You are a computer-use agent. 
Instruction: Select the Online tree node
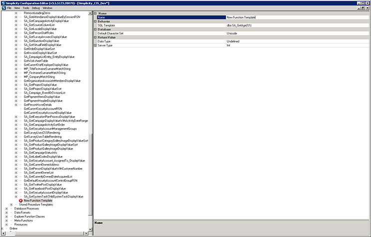point(13,229)
